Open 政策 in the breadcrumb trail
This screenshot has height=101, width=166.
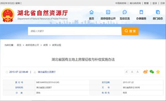[x=46, y=45]
